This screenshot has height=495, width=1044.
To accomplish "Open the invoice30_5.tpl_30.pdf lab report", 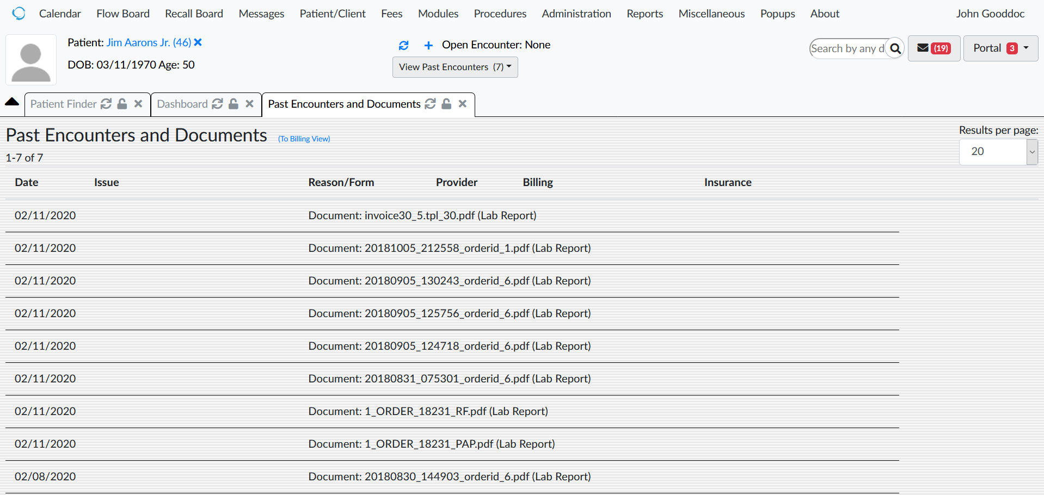I will pos(422,215).
